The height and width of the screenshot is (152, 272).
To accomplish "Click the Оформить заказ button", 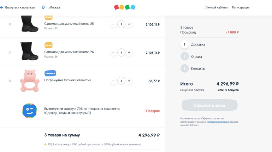I will click(x=209, y=105).
